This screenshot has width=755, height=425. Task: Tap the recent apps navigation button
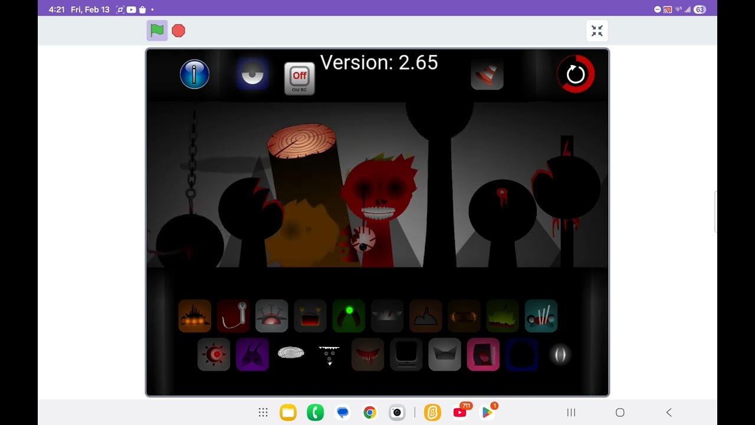click(x=571, y=413)
